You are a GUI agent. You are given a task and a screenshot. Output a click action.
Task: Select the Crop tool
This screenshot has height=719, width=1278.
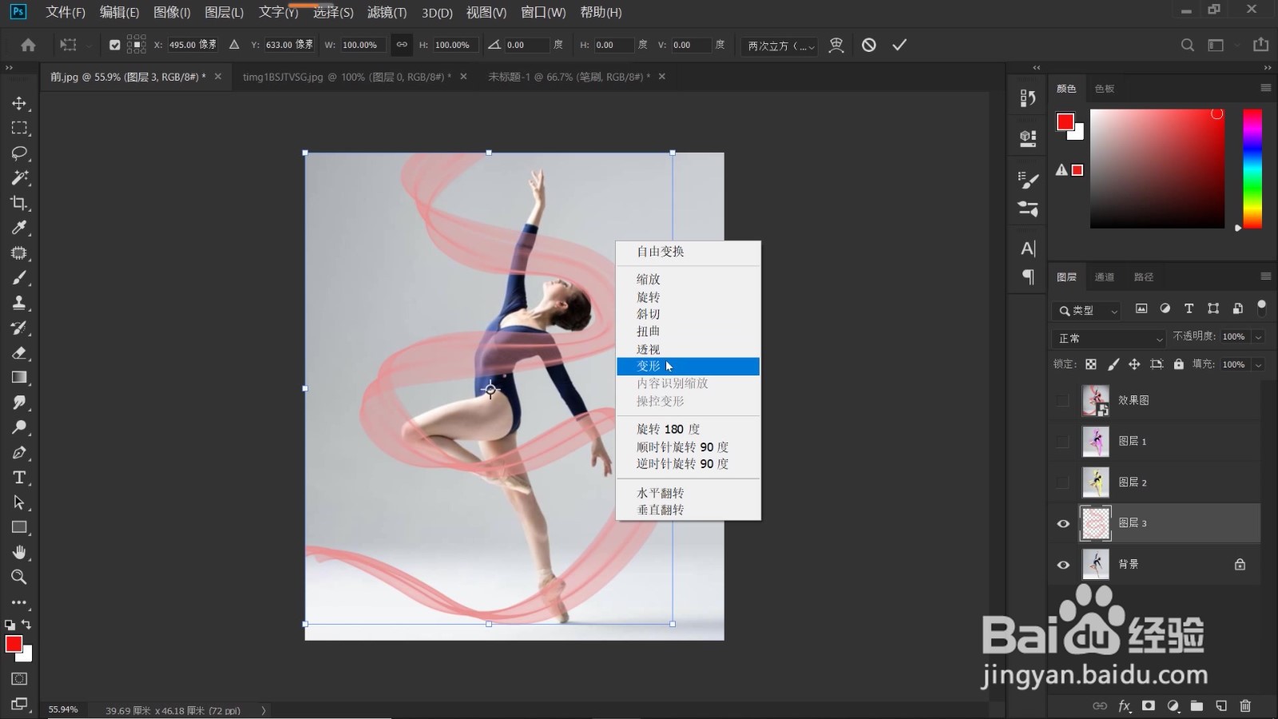[19, 203]
